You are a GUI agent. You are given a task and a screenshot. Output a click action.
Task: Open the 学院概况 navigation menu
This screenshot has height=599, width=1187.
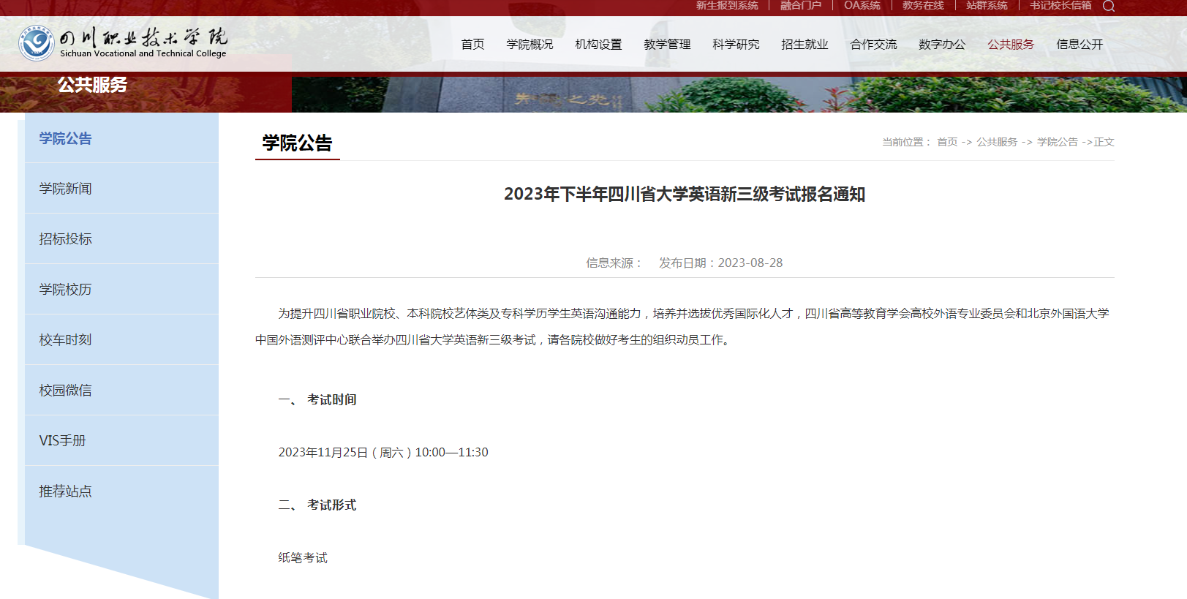pyautogui.click(x=530, y=45)
